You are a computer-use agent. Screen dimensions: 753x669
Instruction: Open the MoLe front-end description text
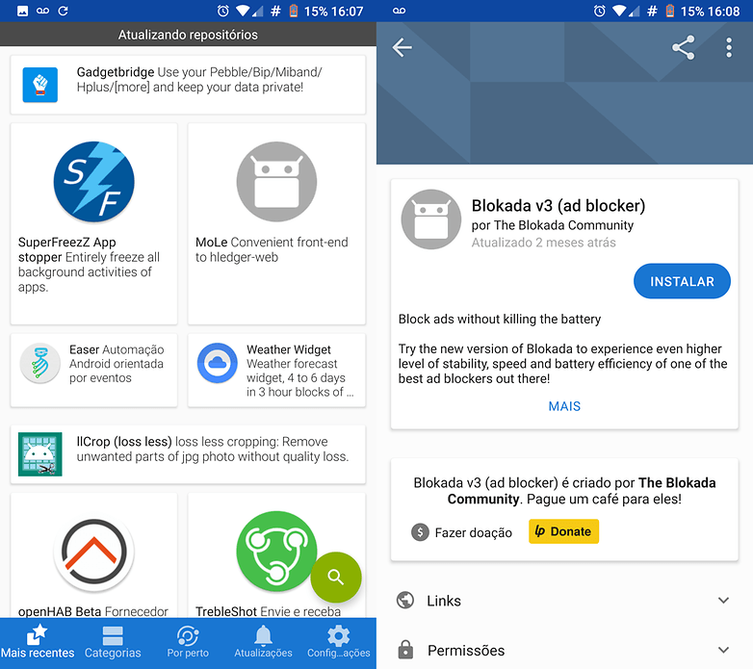pos(272,249)
